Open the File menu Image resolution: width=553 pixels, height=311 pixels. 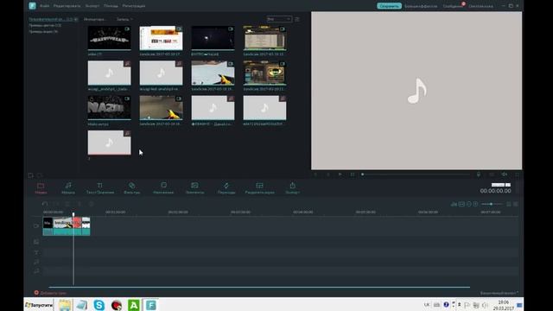(x=44, y=6)
